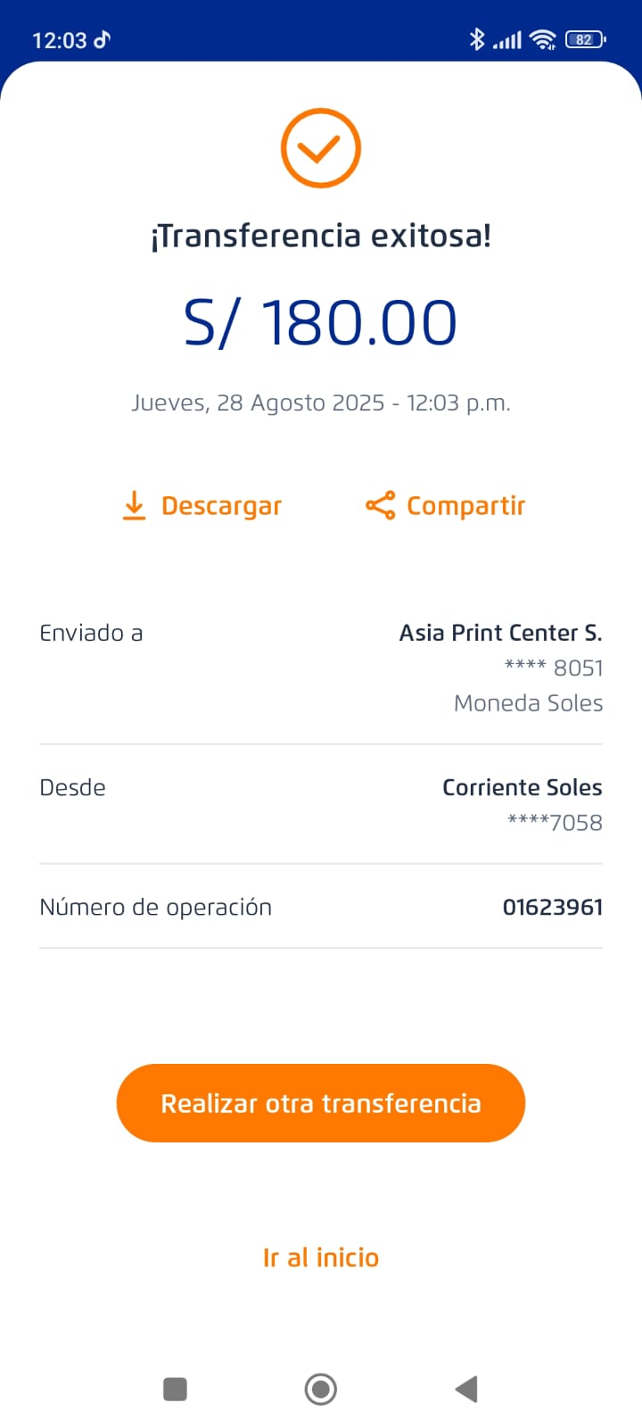Click Realizar otra transferencia button
The width and height of the screenshot is (642, 1428).
point(321,1103)
